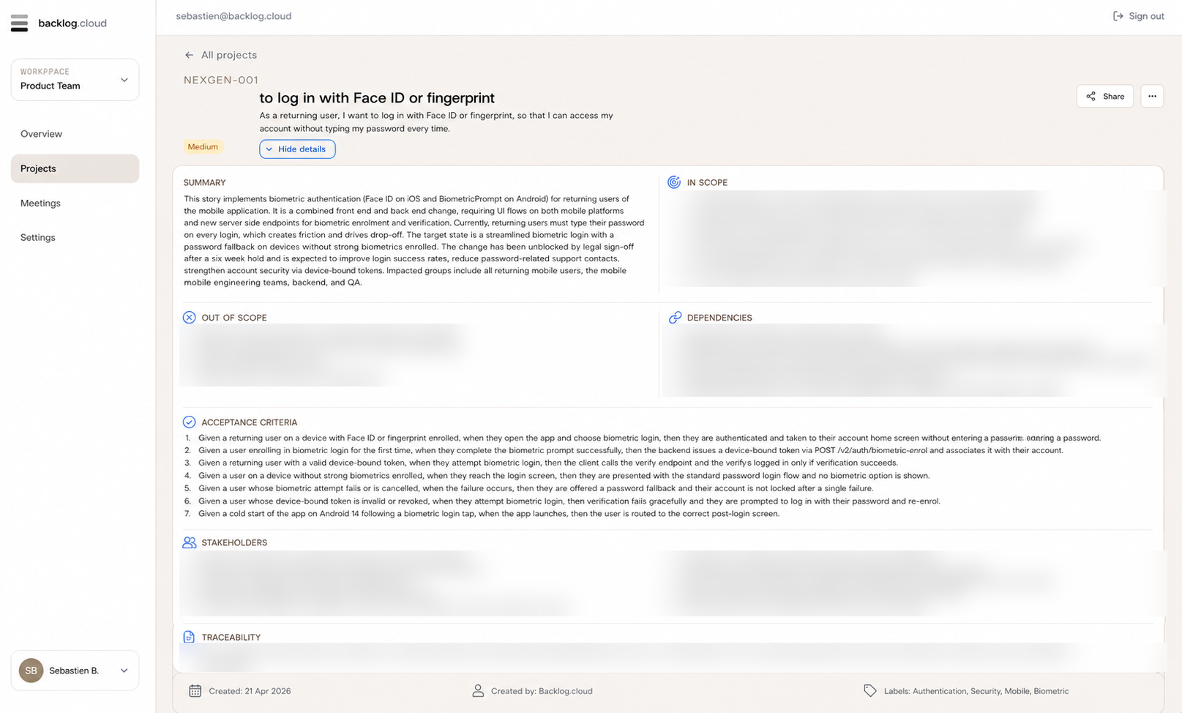Screen dimensions: 1182x713
Task: Select Projects in the sidebar
Action: click(x=75, y=168)
